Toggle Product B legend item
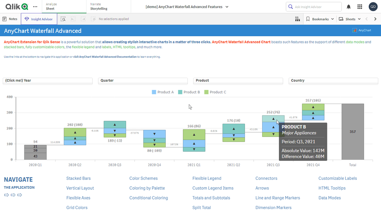Viewport: 381px width, 214px height. [x=189, y=92]
